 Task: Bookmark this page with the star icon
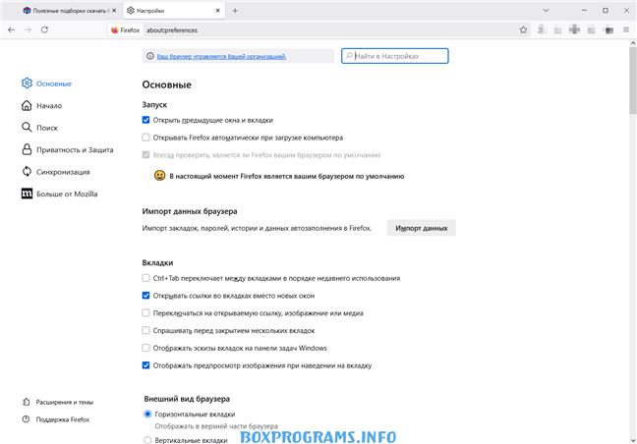[x=523, y=29]
